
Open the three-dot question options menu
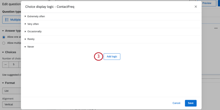coord(216,28)
